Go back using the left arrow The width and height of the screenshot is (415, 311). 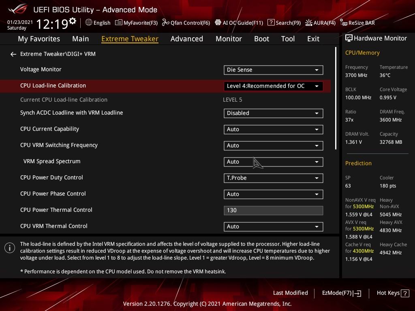point(13,54)
